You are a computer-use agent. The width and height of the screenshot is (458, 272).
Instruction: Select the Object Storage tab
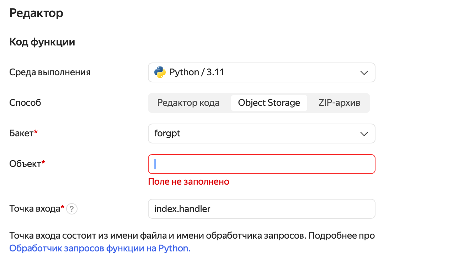point(269,103)
